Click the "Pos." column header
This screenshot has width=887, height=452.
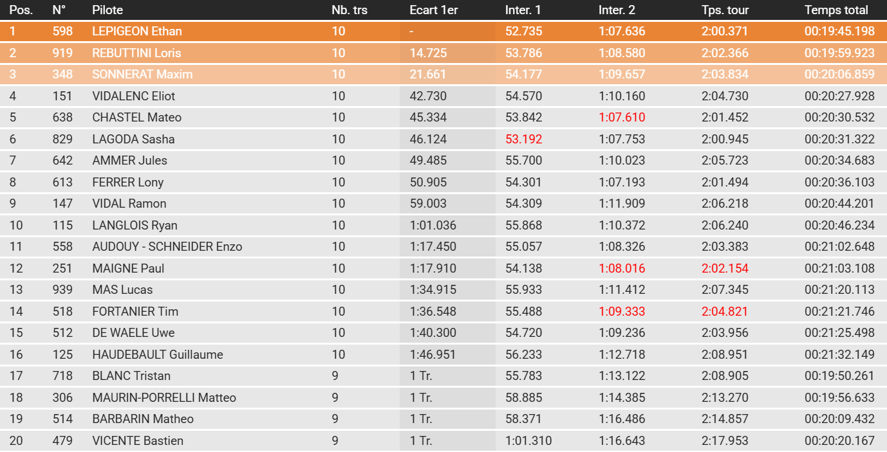pos(20,10)
